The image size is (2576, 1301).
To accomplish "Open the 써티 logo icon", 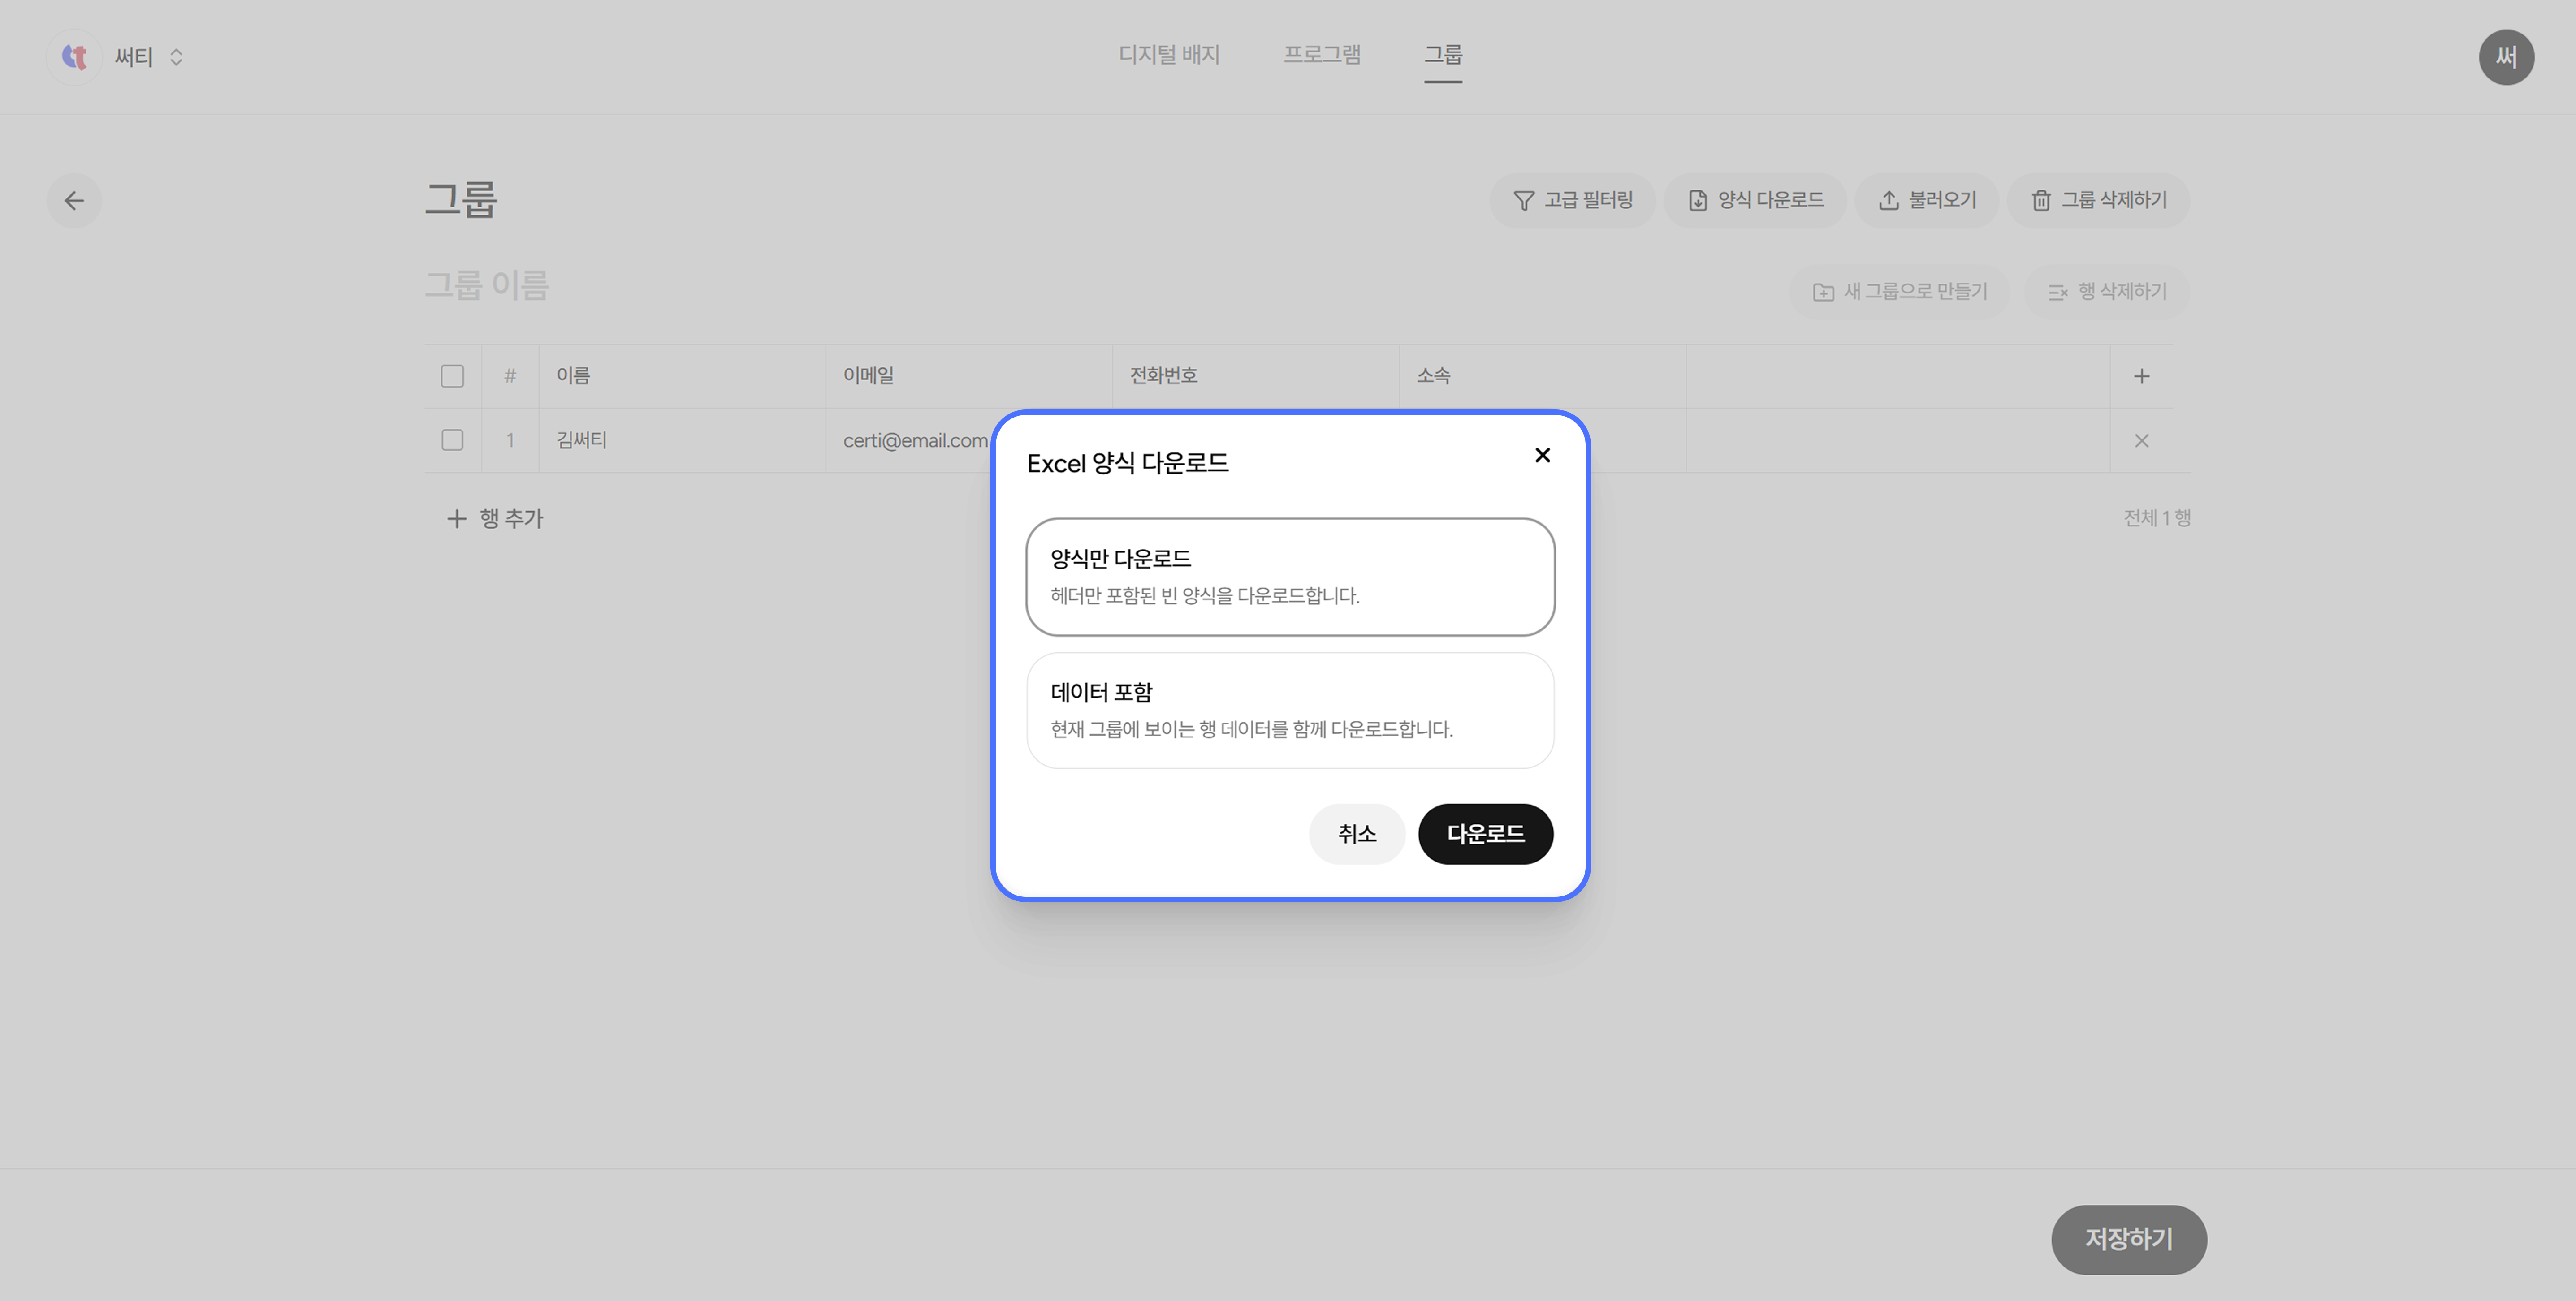I will pyautogui.click(x=75, y=57).
